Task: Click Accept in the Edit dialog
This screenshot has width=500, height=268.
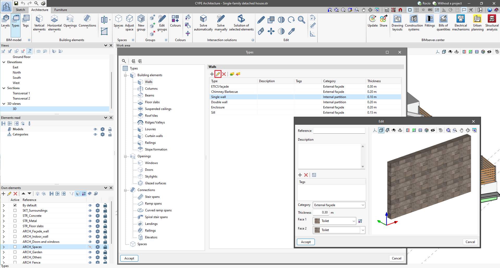Action: (306, 242)
